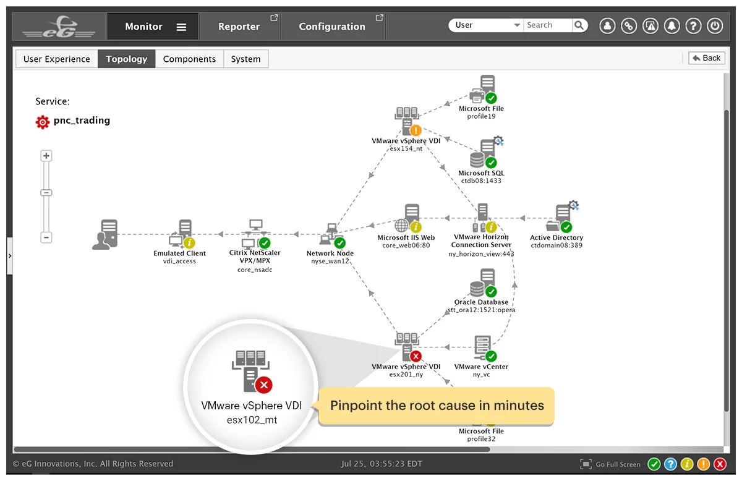Click the pnc_trading service name
Image resolution: width=742 pixels, height=481 pixels.
coord(82,121)
